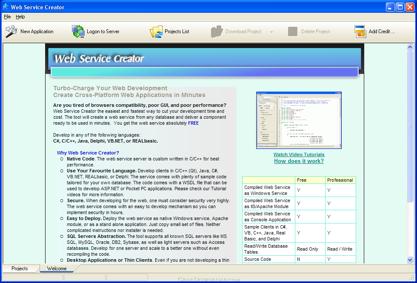Click the Read/Write Database Tables cell
The height and width of the screenshot is (283, 417).
pos(268,249)
